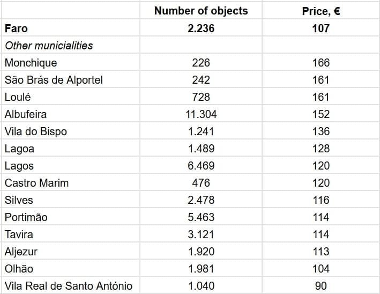The width and height of the screenshot is (380, 294).
Task: Select the Portimão municipality cell
Action: 26,217
